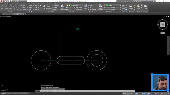Click the Match Properties tool

click(x=101, y=7)
